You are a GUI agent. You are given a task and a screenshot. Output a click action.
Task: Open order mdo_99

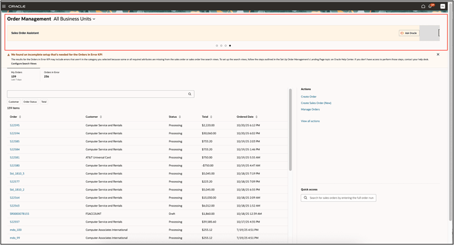(x=15, y=238)
